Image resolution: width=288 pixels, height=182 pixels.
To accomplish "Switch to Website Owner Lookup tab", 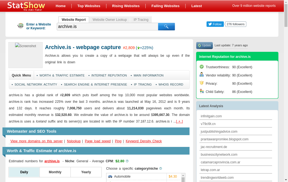I will [110, 20].
